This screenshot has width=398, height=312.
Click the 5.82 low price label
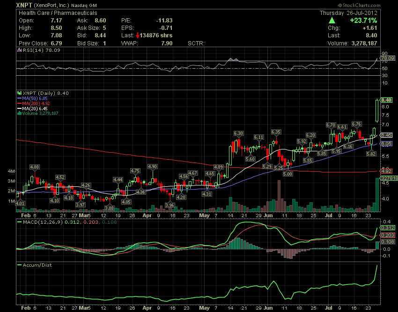371,154
